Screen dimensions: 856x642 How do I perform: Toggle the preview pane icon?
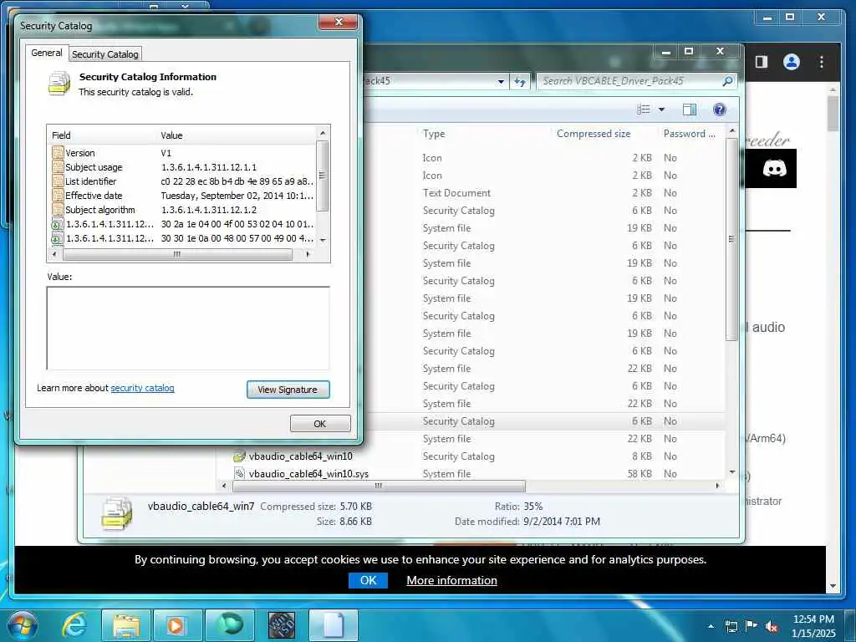point(690,110)
